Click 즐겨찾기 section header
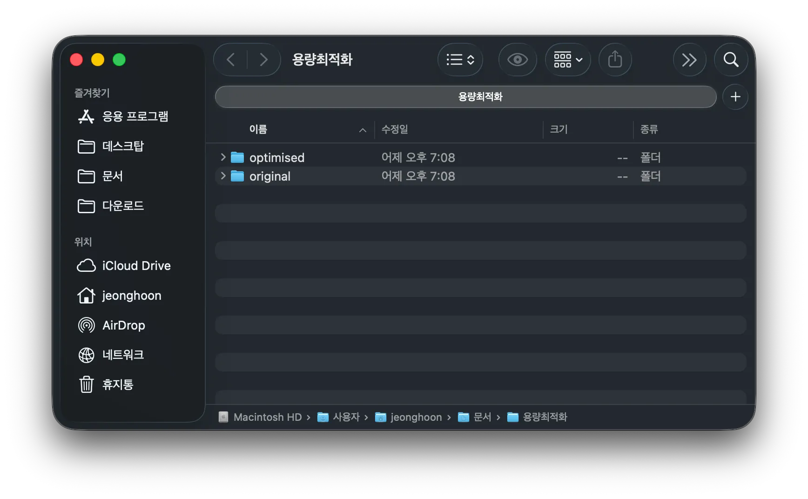The image size is (808, 499). [x=92, y=93]
